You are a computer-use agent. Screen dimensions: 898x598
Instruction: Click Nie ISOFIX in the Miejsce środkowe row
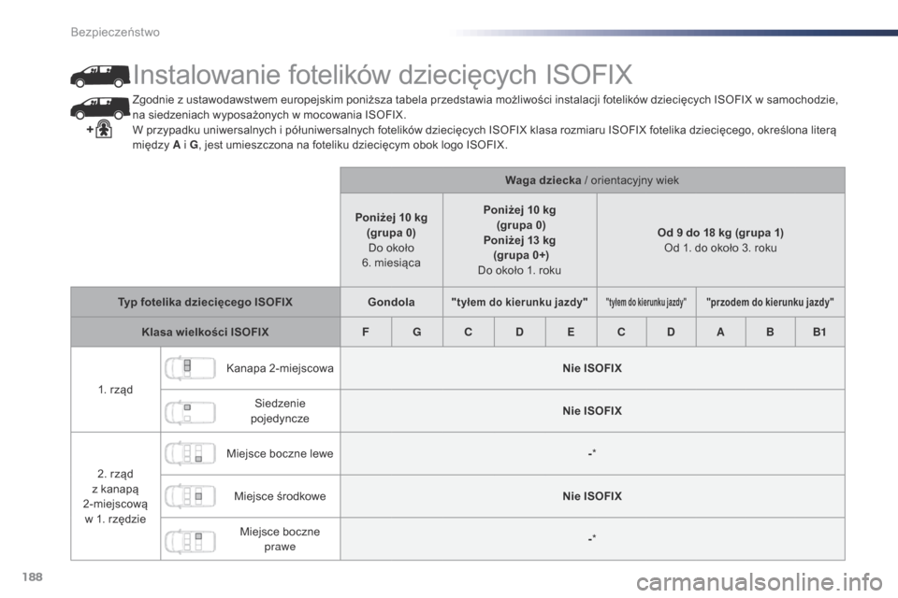click(x=592, y=496)
